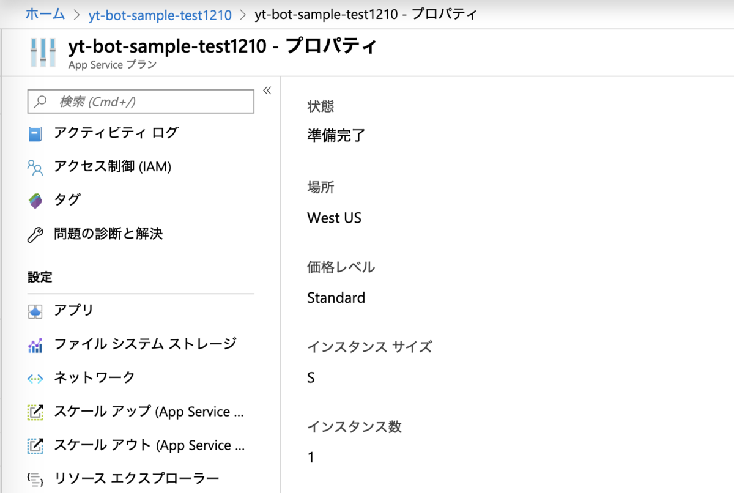The width and height of the screenshot is (734, 493).
Task: Click the アプリ apps icon
Action: point(35,310)
